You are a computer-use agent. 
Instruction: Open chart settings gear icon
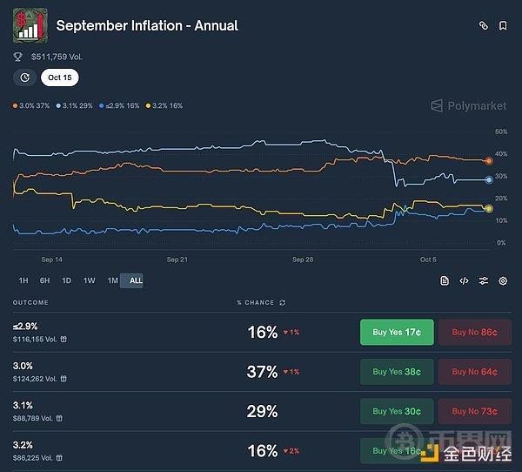pyautogui.click(x=503, y=280)
